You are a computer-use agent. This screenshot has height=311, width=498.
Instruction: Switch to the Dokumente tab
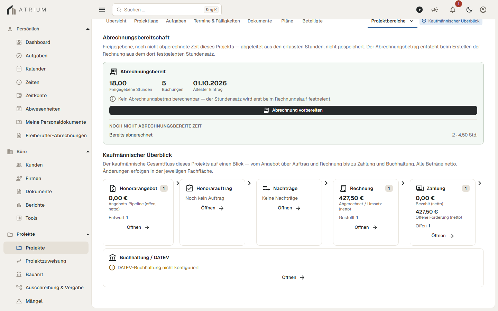click(260, 21)
